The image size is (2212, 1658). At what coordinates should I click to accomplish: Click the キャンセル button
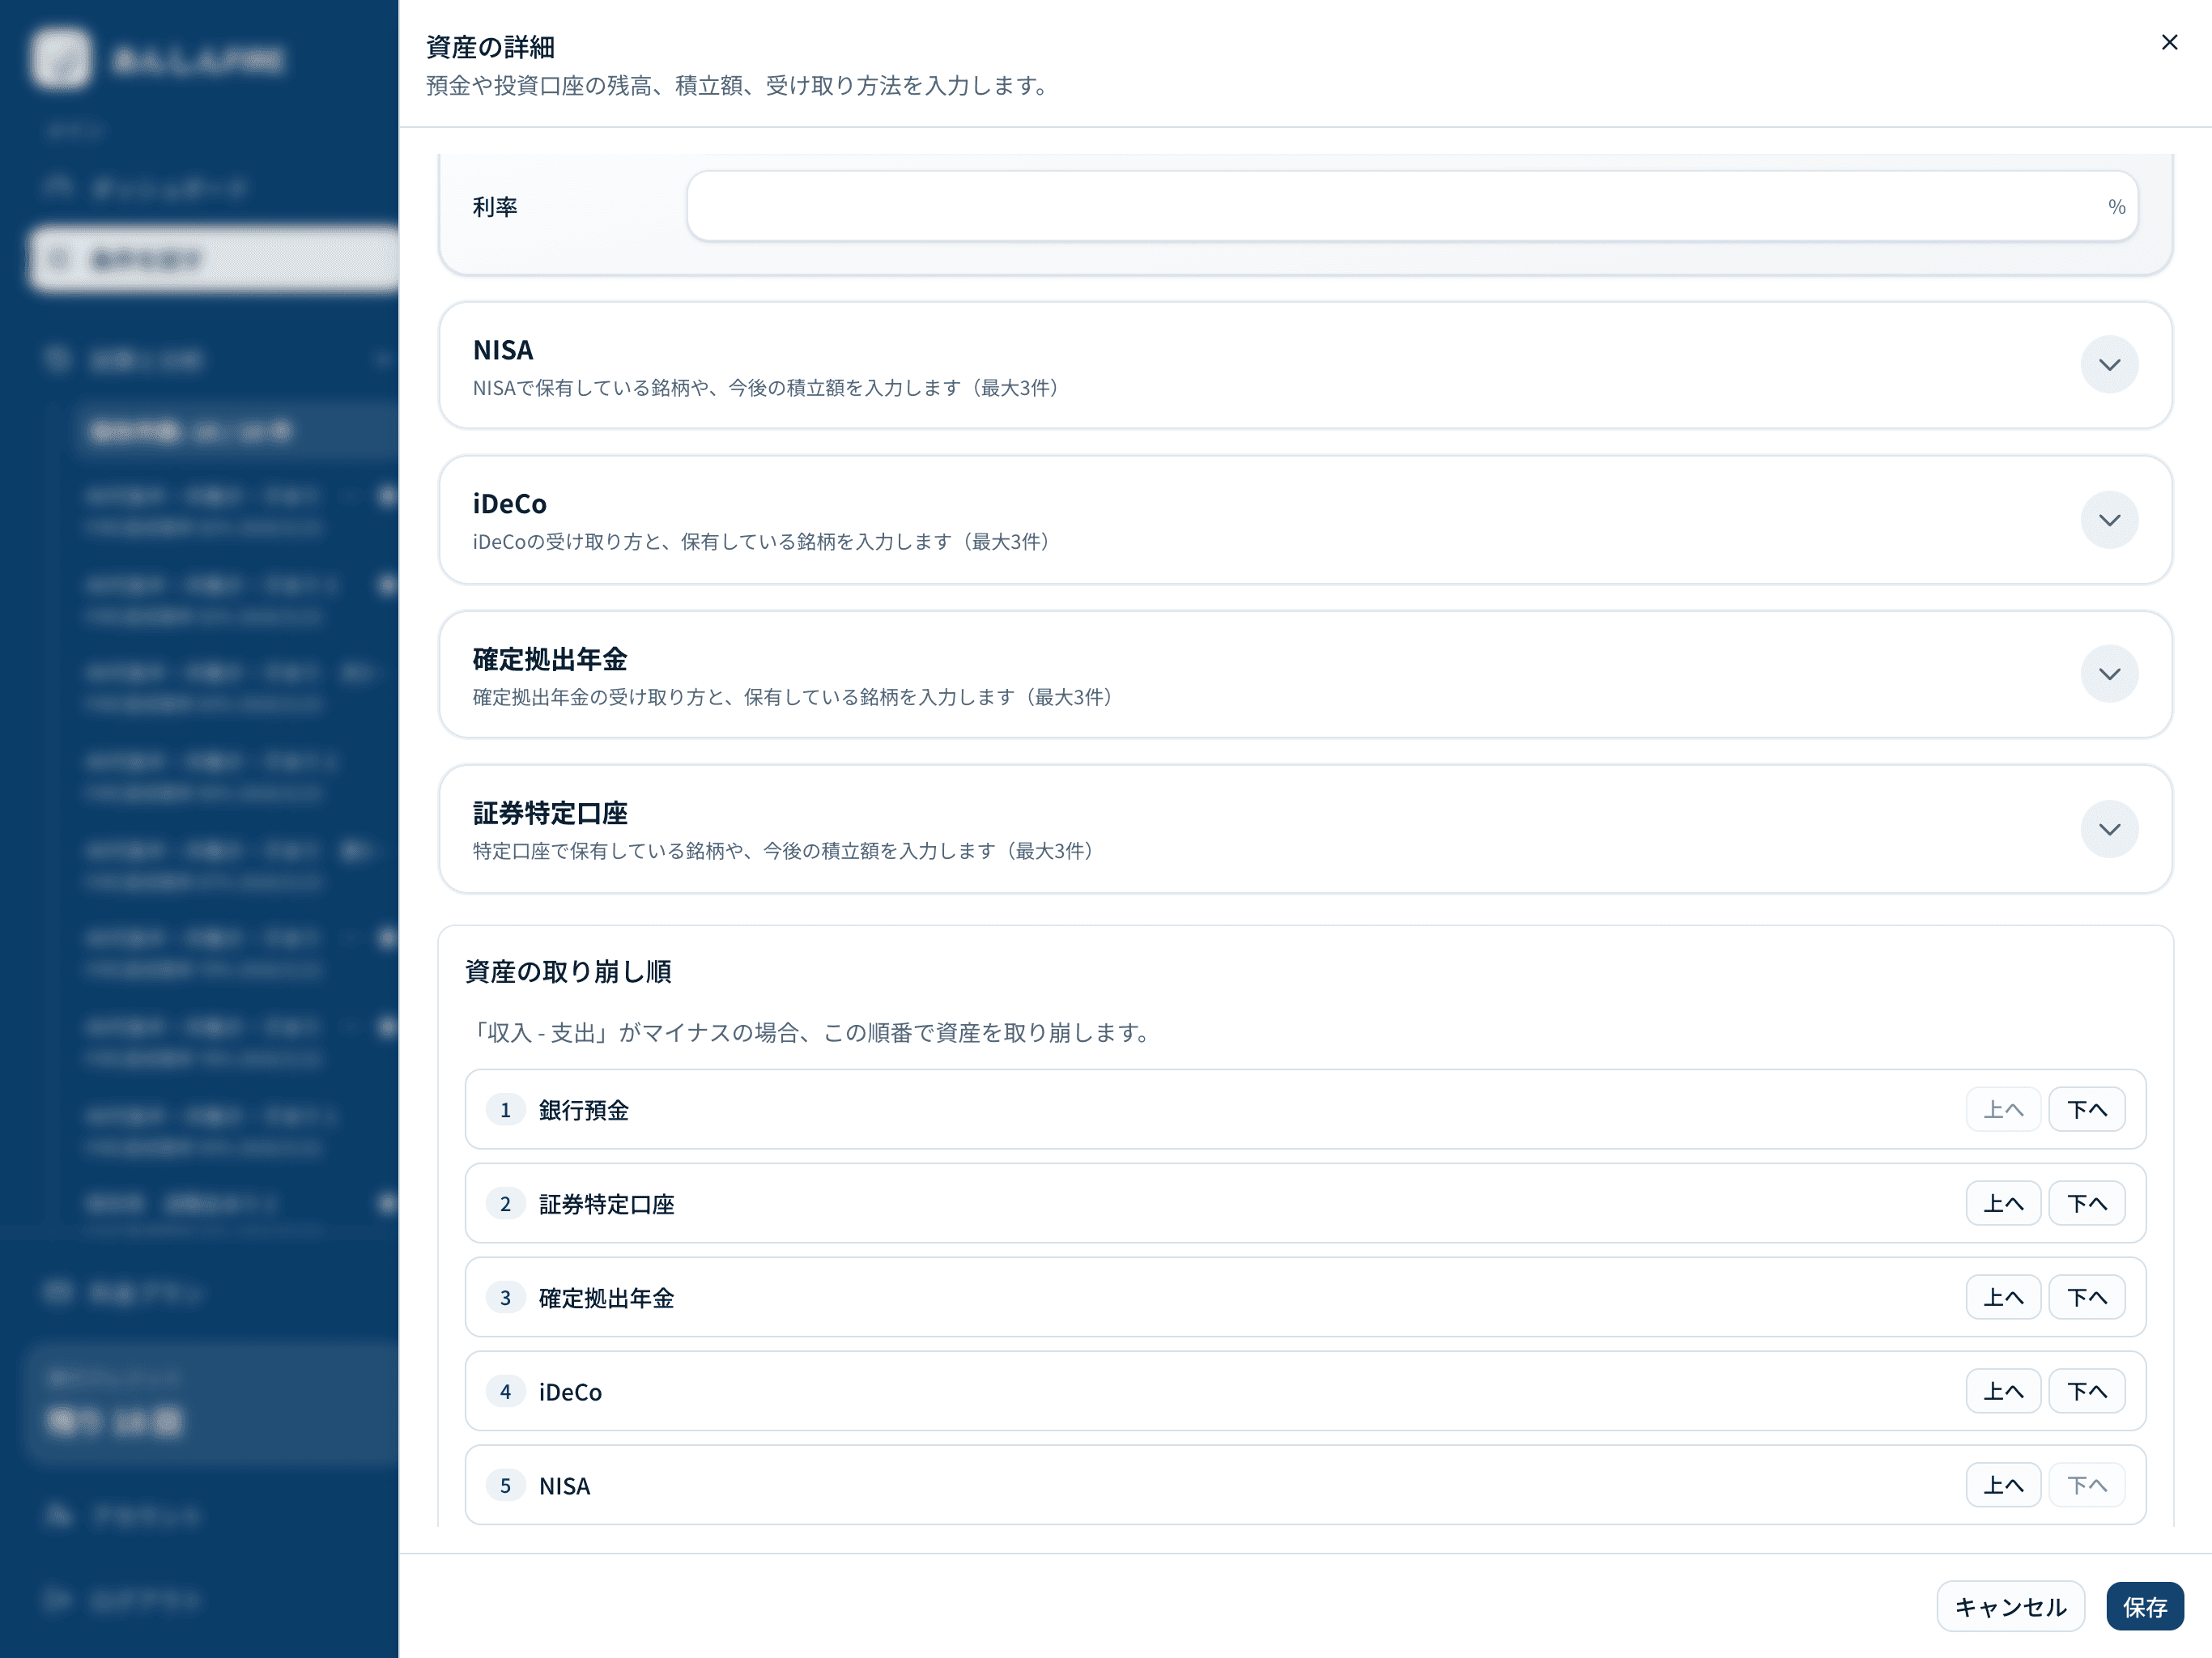point(2010,1606)
